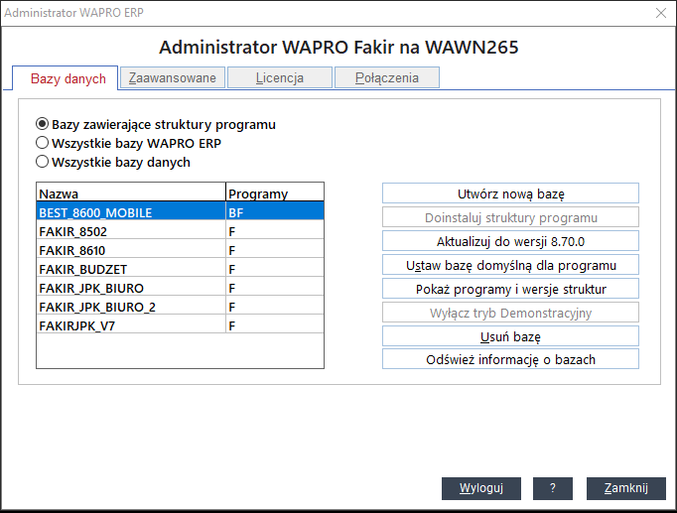
Task: Switch to the Bazy danych tab
Action: coord(65,78)
